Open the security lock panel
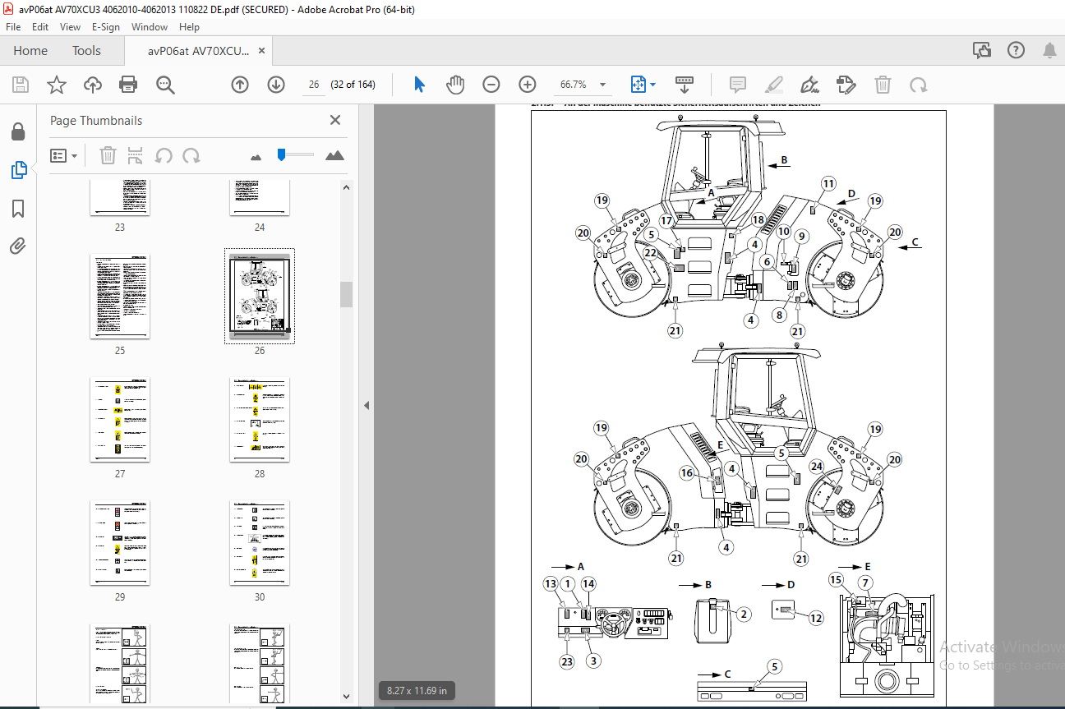Image resolution: width=1065 pixels, height=709 pixels. pos(18,131)
